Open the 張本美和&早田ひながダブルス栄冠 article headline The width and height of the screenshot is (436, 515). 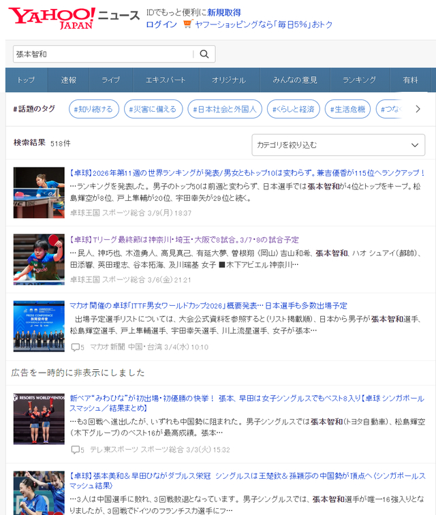click(x=247, y=480)
